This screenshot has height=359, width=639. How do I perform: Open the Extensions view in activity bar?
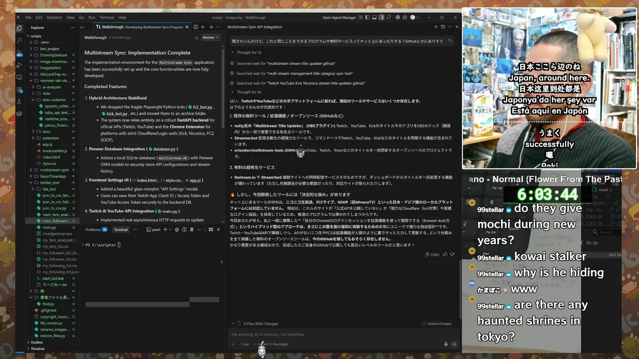(19, 89)
